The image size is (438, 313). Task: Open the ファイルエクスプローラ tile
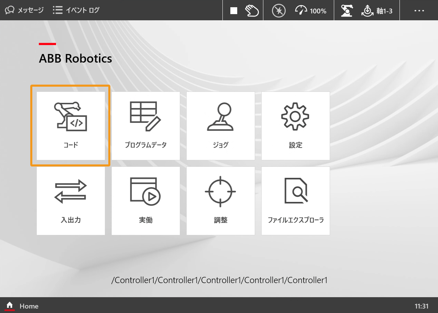[296, 201]
